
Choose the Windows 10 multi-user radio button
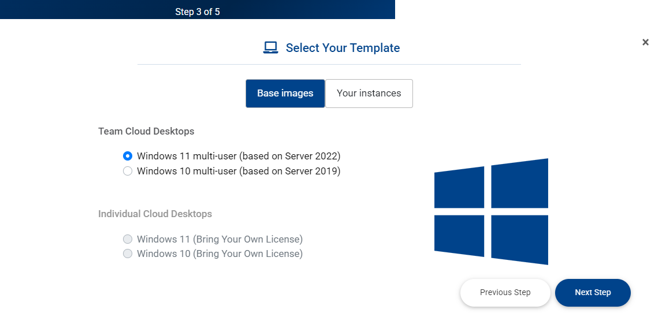point(128,171)
